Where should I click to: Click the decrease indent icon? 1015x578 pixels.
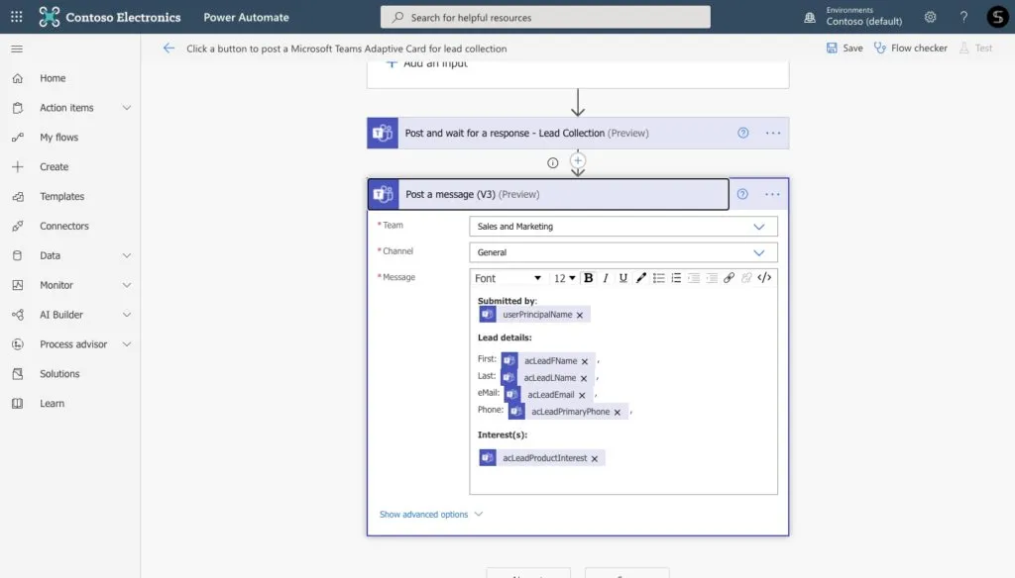click(x=693, y=278)
